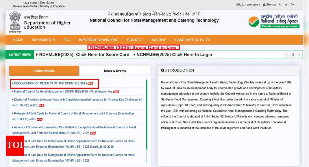Switch to the News & Events tab

[x=115, y=71]
